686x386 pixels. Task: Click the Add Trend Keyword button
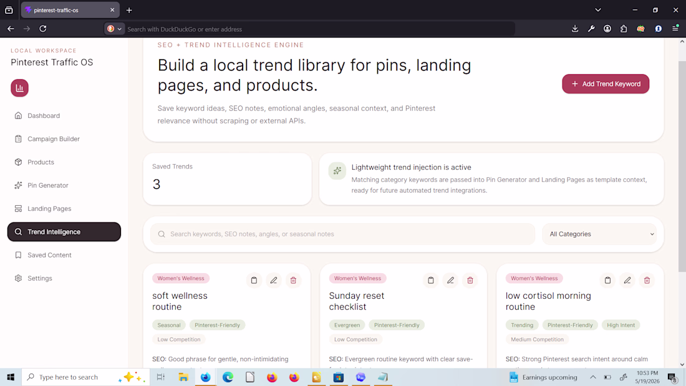click(x=606, y=84)
